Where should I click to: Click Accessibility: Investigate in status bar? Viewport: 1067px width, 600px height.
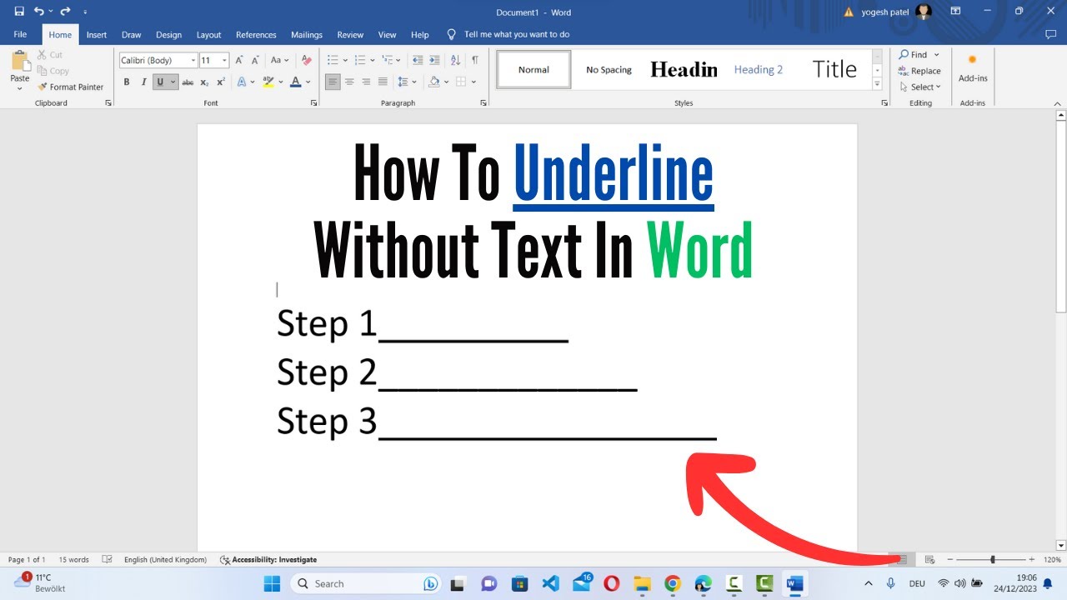[x=268, y=559]
